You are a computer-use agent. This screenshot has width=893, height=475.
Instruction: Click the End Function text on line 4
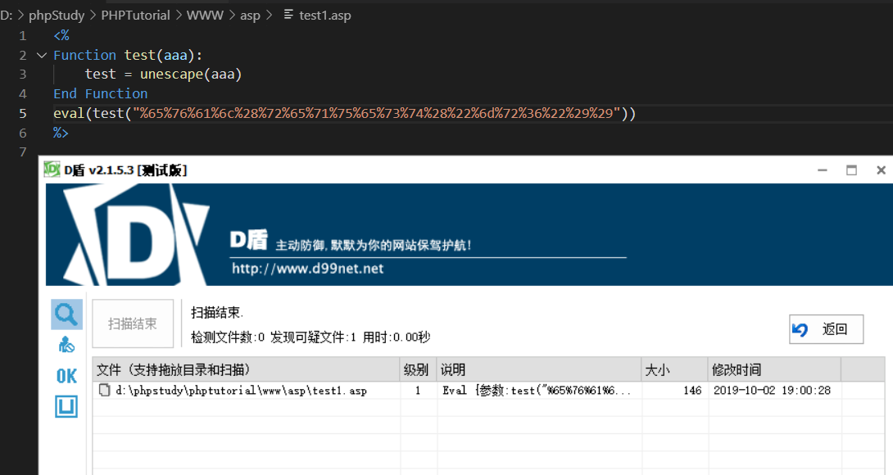click(x=100, y=93)
